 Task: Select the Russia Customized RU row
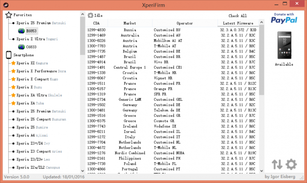tap(172, 30)
